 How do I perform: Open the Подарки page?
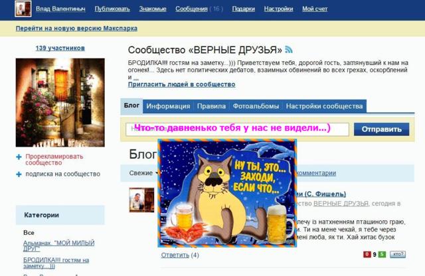244,9
